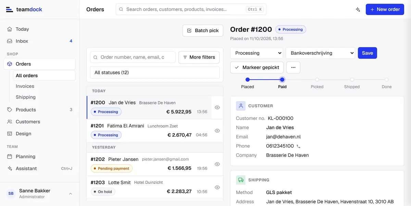
Task: Click customer number KL-000100
Action: 281,118
